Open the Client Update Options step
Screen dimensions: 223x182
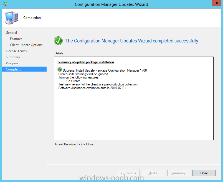(x=26, y=45)
